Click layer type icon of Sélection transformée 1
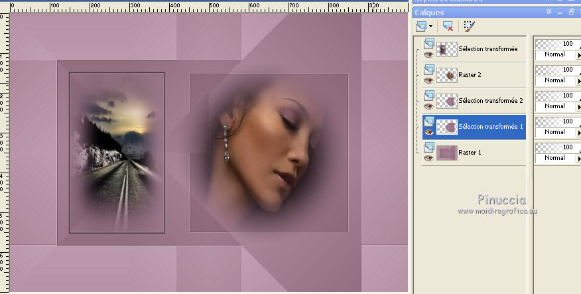 (429, 121)
